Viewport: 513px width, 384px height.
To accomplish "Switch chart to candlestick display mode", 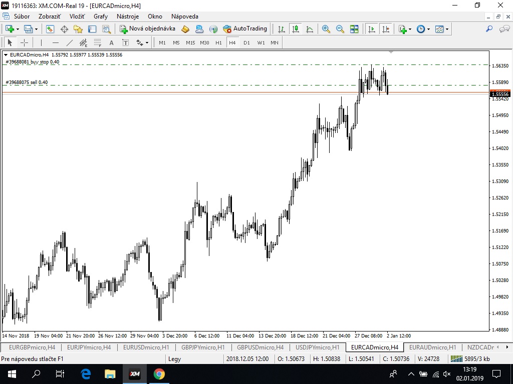I will click(x=296, y=29).
